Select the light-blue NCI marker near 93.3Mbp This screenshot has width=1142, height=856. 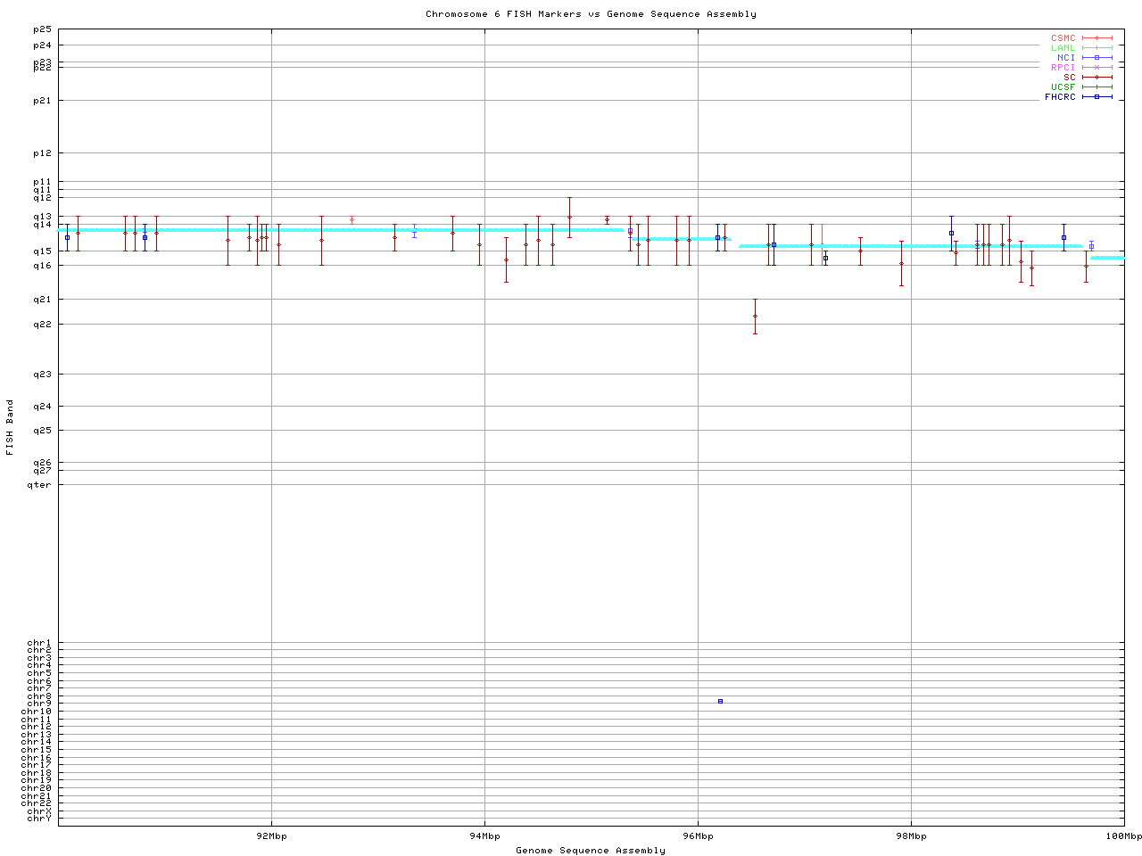tap(414, 231)
